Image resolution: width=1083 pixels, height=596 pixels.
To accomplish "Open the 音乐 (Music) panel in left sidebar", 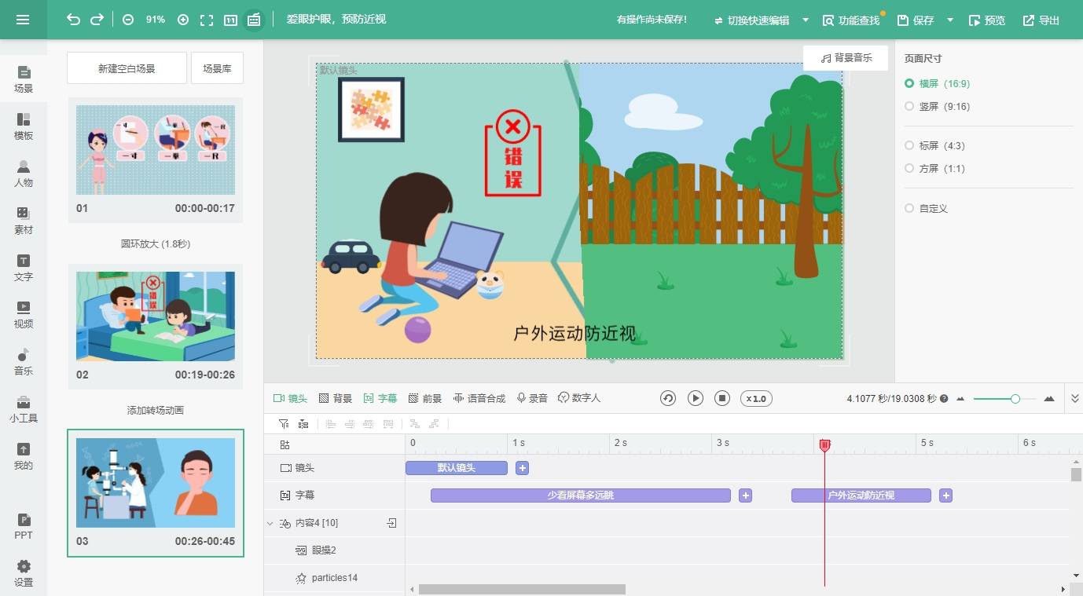I will click(24, 360).
